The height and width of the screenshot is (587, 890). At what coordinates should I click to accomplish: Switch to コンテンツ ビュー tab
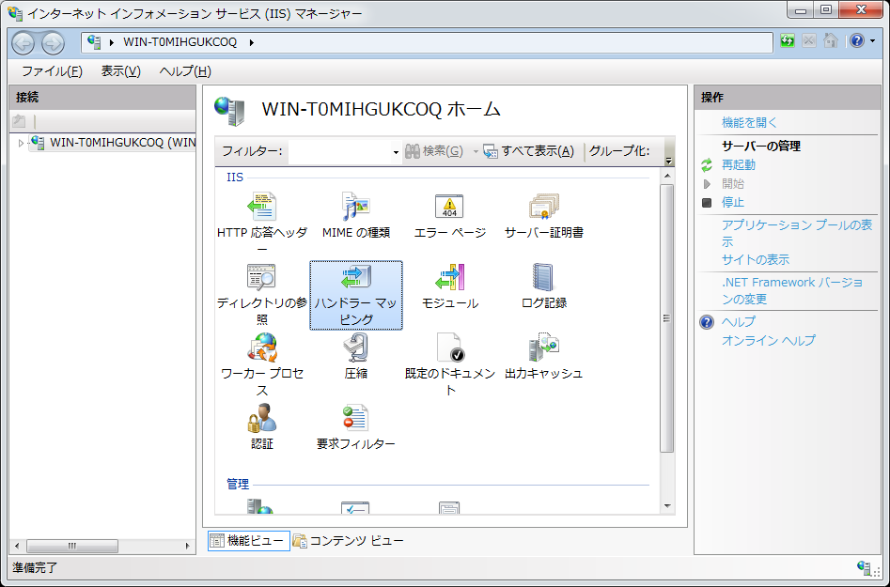[x=348, y=540]
